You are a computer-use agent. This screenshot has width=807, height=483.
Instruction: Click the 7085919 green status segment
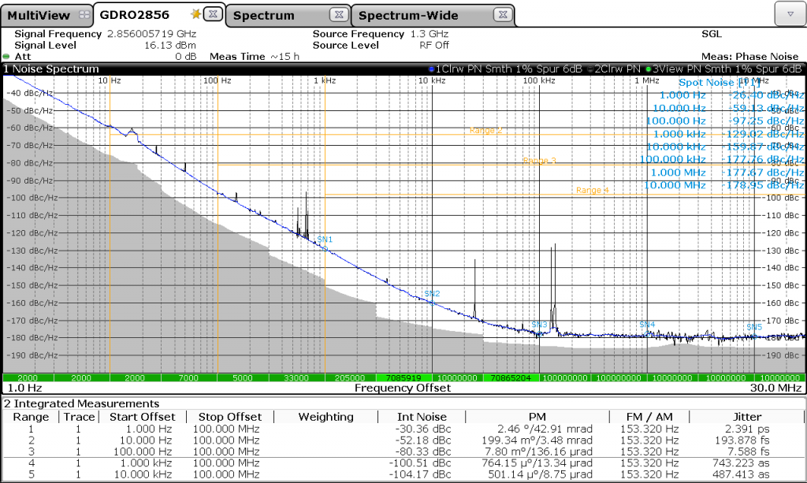(404, 378)
